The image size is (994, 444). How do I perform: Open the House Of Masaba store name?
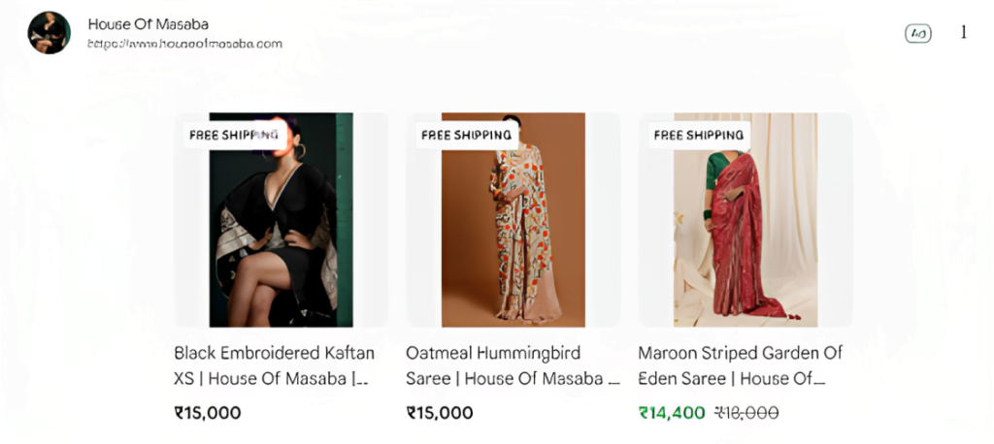point(148,24)
